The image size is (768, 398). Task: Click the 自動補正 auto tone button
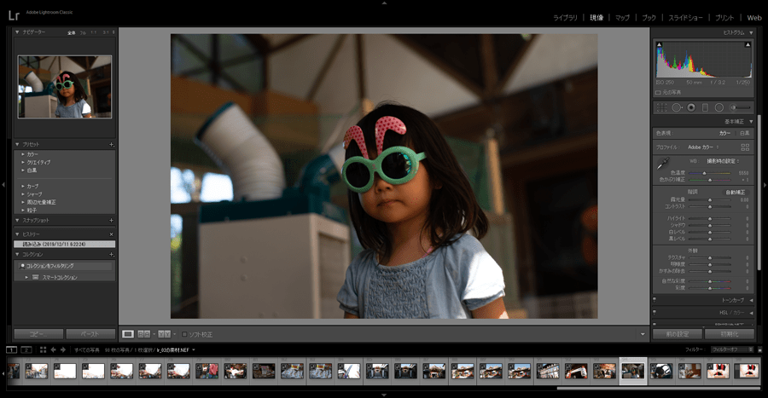pyautogui.click(x=734, y=192)
